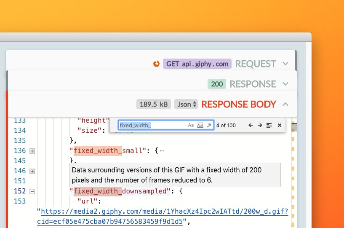Open the Json format dropdown

click(x=186, y=104)
